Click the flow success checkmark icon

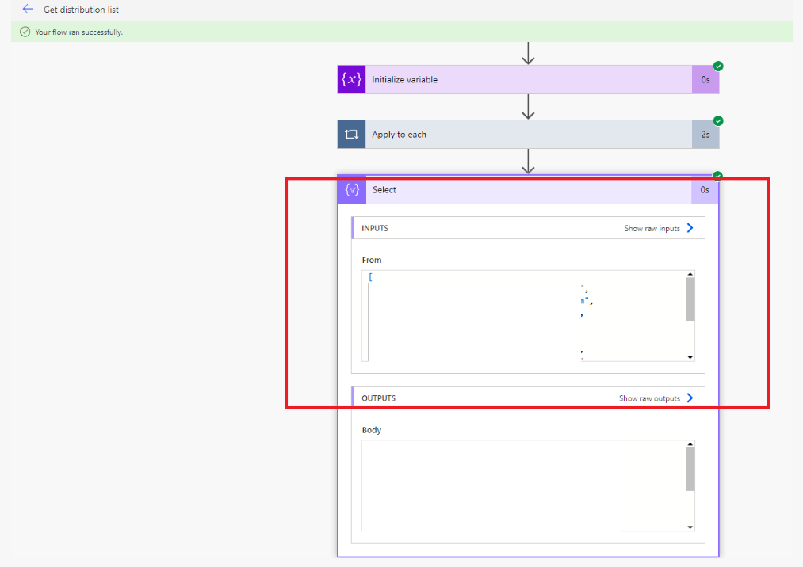[25, 32]
